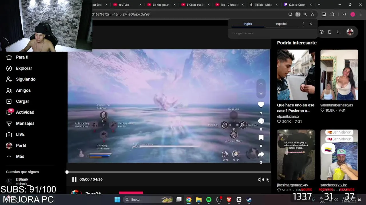Click the Google Translate page icon in address bar
Image resolution: width=366 pixels, height=205 pixels.
tap(298, 14)
